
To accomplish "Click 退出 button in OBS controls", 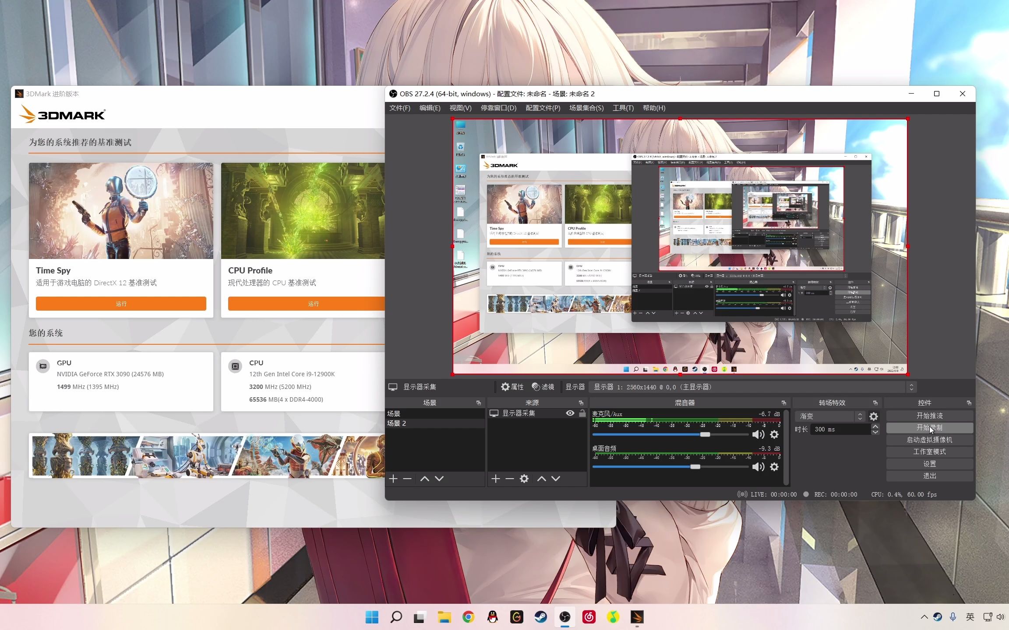I will pos(929,476).
